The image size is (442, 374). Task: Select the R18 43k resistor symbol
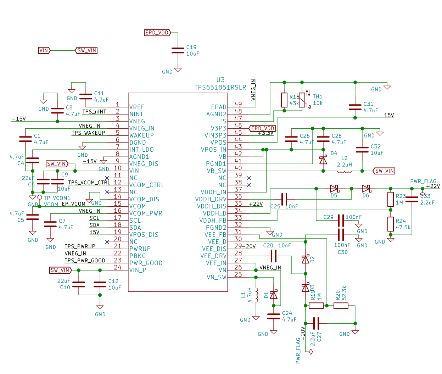pyautogui.click(x=284, y=100)
